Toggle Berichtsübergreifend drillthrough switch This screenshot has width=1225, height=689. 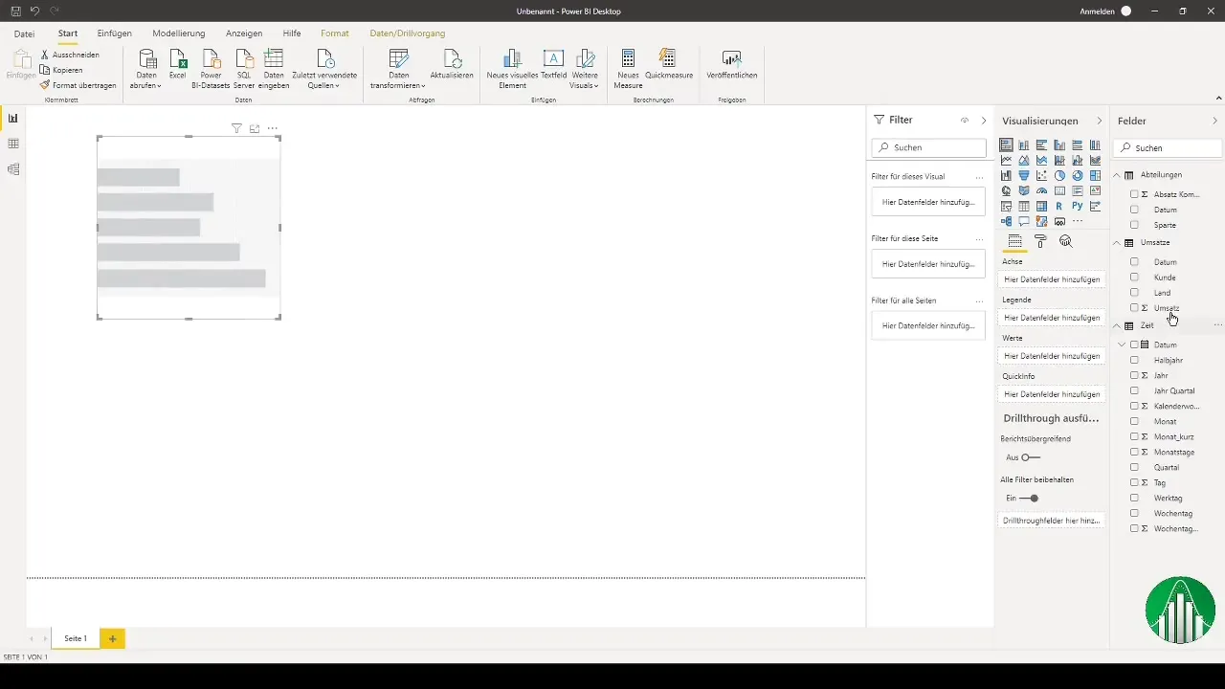[1030, 457]
